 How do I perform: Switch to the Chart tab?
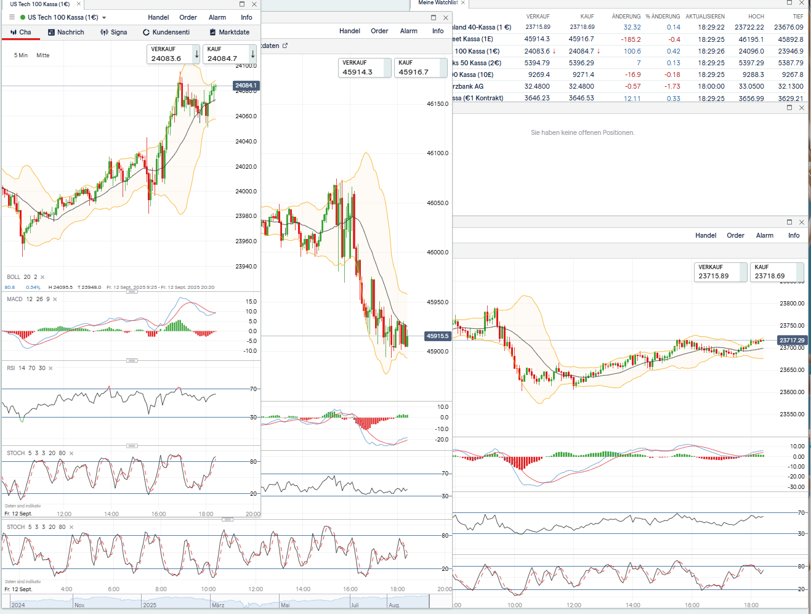tap(21, 32)
